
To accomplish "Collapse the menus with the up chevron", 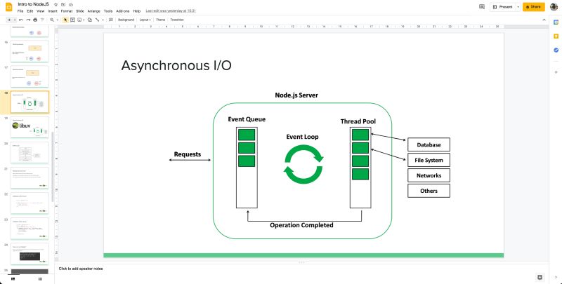I will [544, 20].
